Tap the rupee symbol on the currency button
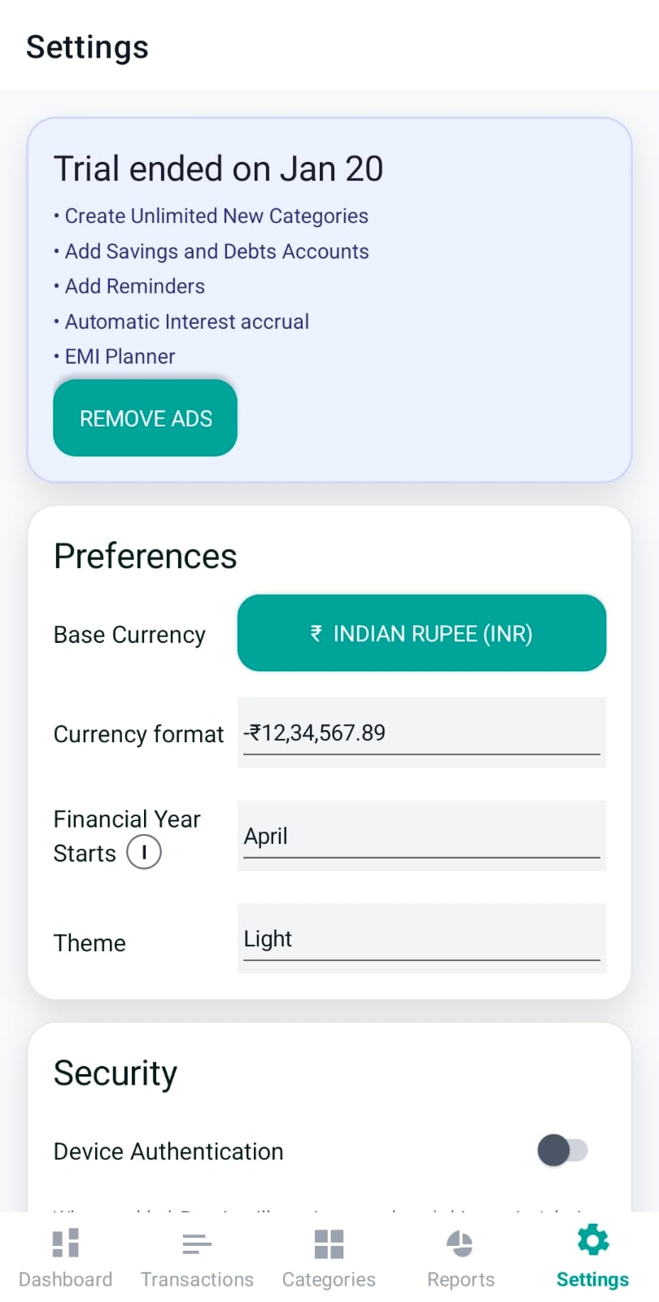This screenshot has width=659, height=1302. pyautogui.click(x=317, y=633)
